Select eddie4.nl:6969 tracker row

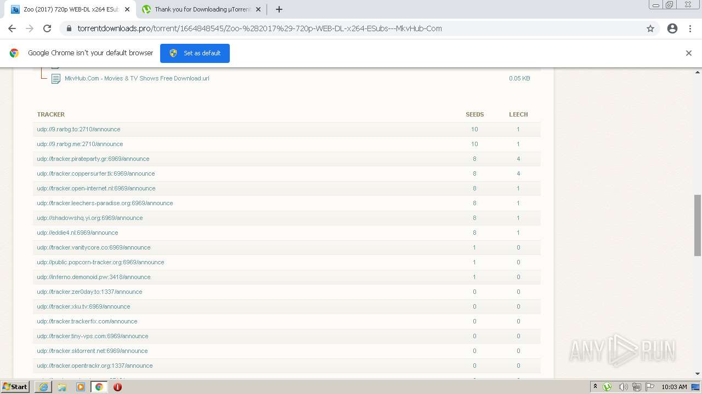coord(287,233)
